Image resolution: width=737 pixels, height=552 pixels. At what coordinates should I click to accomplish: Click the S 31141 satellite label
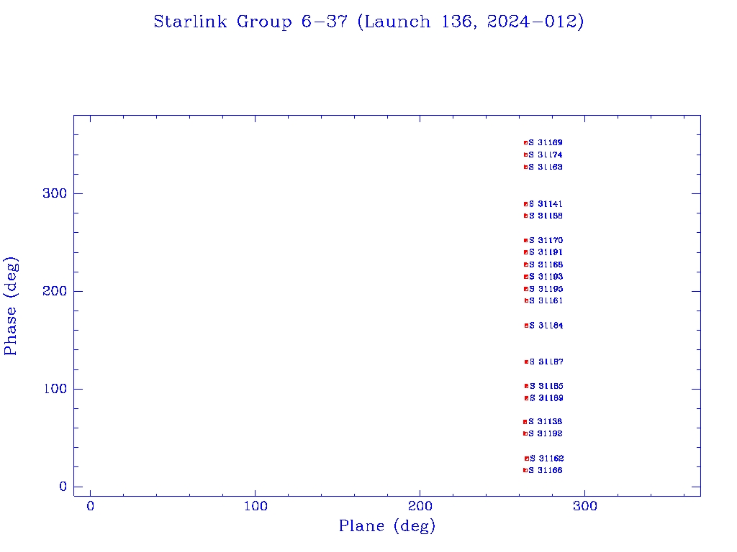click(x=546, y=204)
